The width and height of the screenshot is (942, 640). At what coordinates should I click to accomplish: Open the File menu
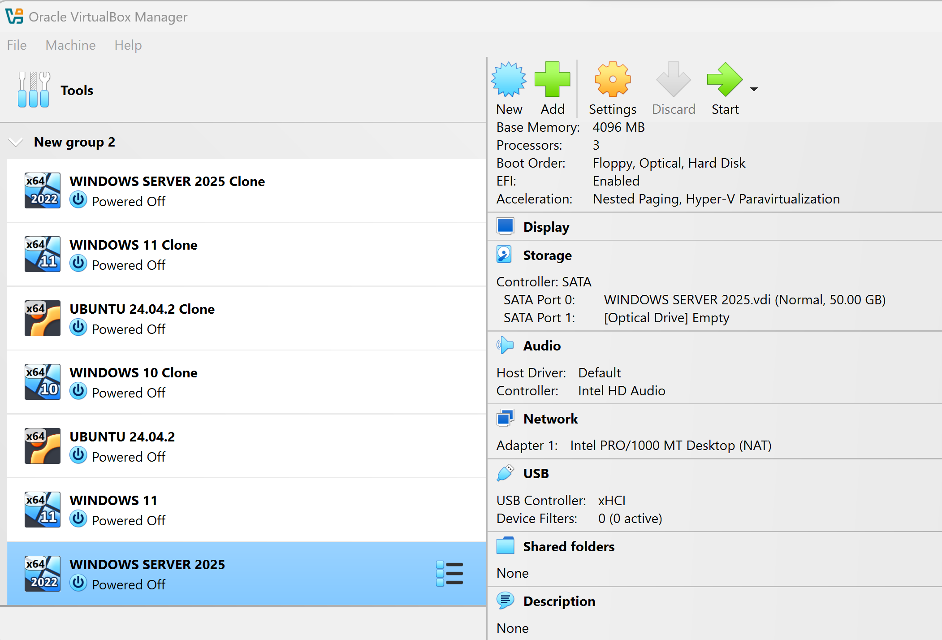[x=17, y=45]
